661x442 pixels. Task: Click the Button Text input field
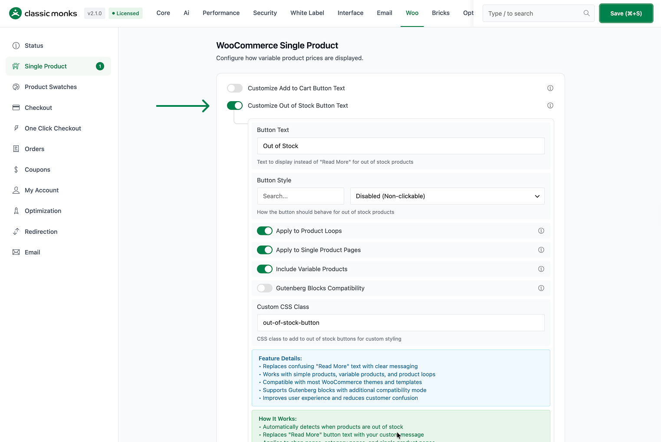401,146
